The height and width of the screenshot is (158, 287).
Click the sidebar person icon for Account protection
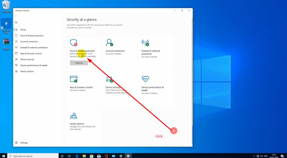coord(16,42)
